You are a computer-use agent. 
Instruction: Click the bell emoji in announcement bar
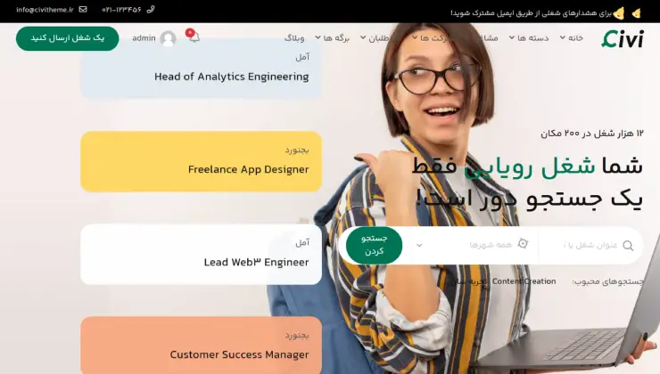[x=635, y=12]
